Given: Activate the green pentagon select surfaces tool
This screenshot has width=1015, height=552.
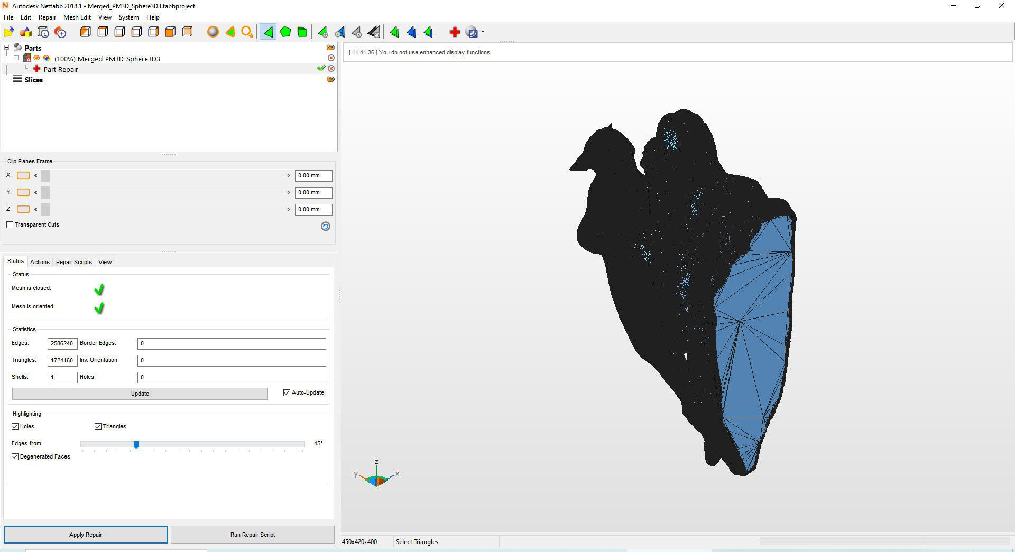Looking at the screenshot, I should 285,32.
